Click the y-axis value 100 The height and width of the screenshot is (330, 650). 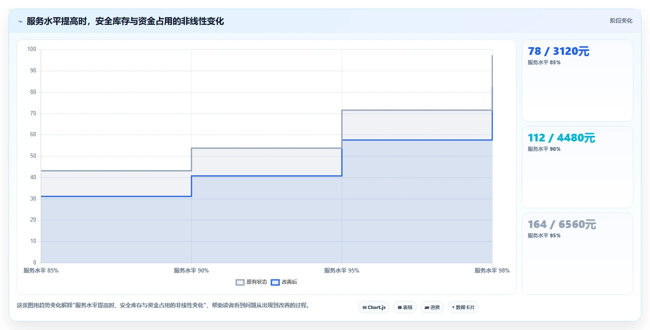click(32, 49)
